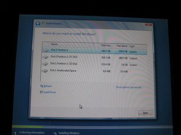
Task: Click the 8.0 MB Total Size value
Action: coord(107,71)
